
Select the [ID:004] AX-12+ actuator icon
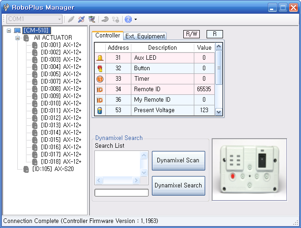35,67
